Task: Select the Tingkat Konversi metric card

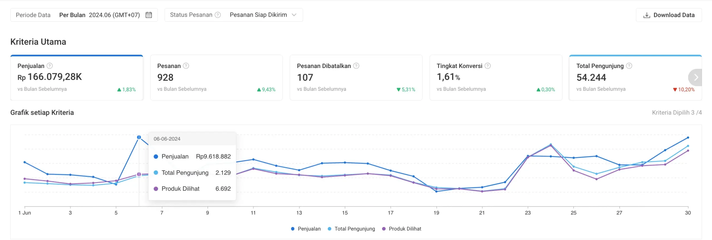Action: pos(496,78)
